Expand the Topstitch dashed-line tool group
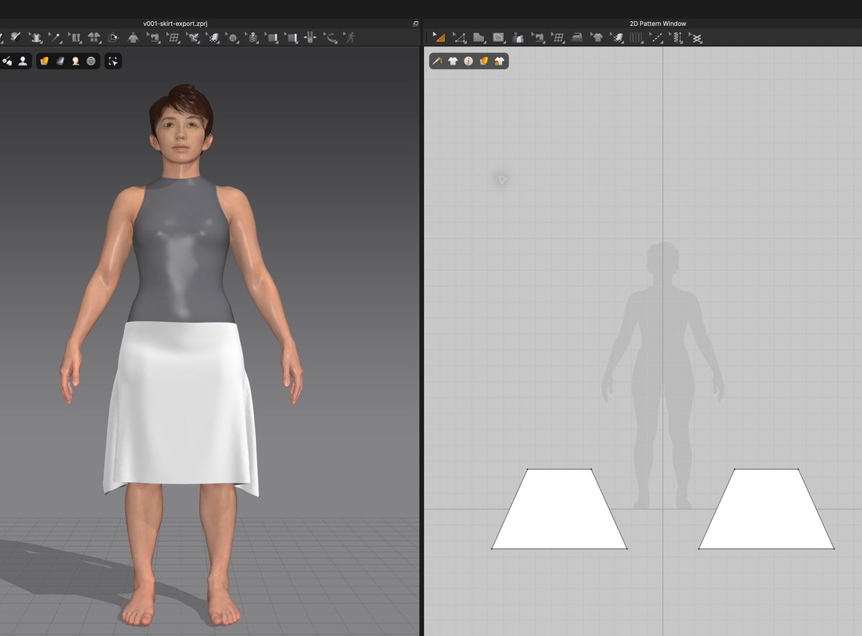This screenshot has height=636, width=862. [656, 37]
